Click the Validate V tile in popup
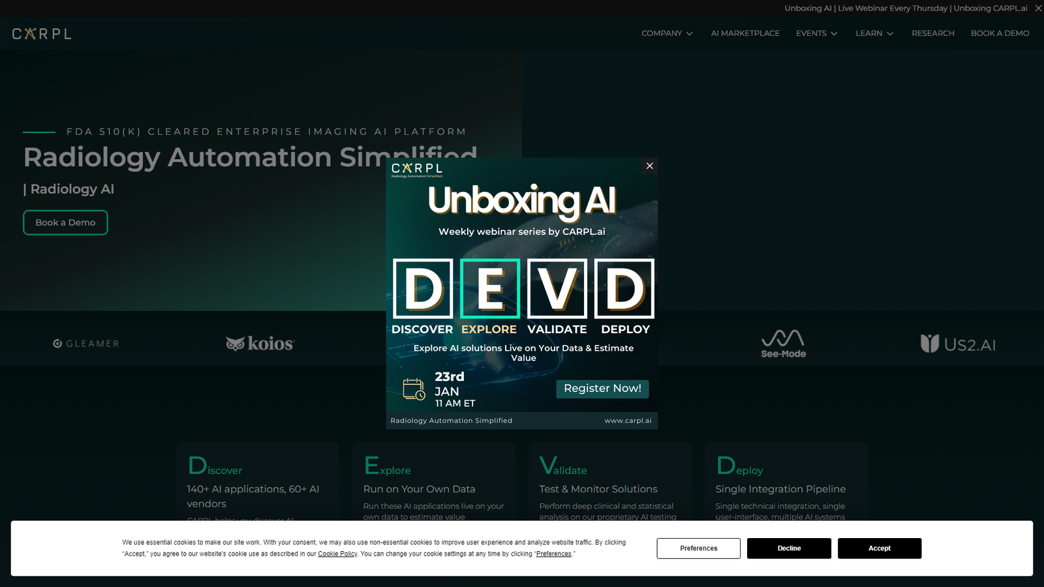The width and height of the screenshot is (1044, 587). tap(557, 288)
